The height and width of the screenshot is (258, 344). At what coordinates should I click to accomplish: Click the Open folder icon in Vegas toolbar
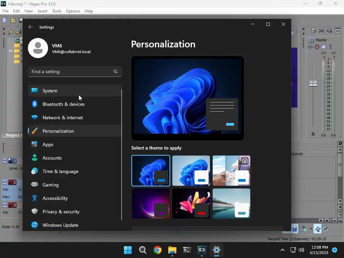(x=13, y=20)
